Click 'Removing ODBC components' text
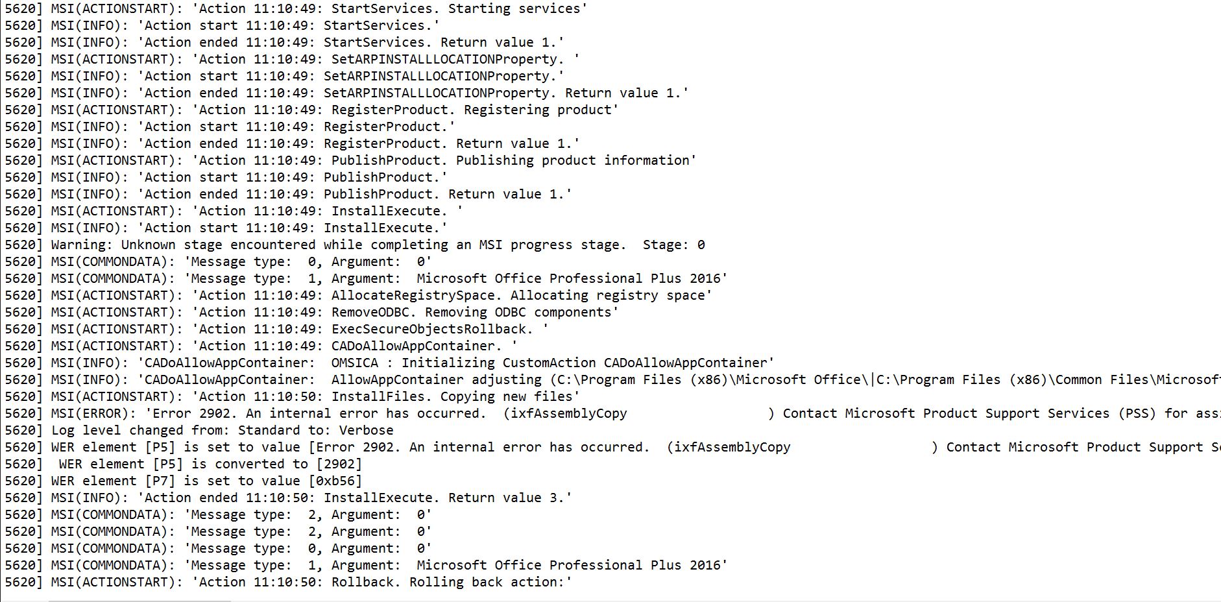This screenshot has width=1221, height=602. pyautogui.click(x=518, y=313)
